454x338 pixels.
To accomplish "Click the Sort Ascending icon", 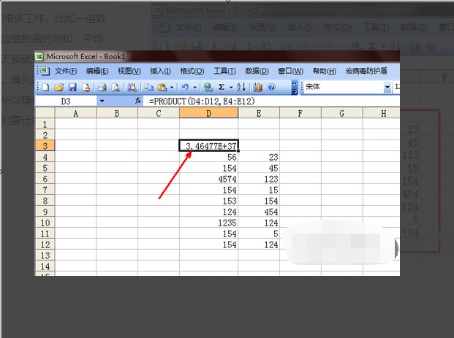I will tap(241, 87).
